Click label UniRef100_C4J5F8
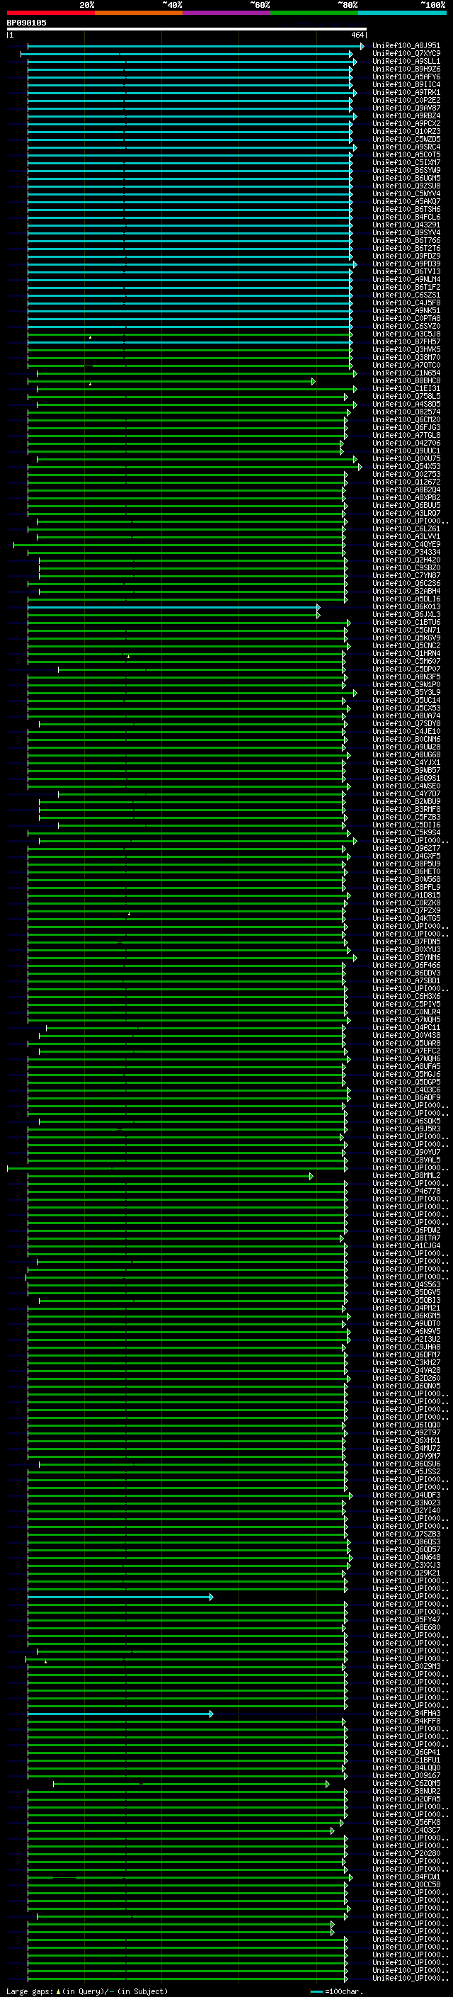This screenshot has height=1997, width=453. (406, 302)
